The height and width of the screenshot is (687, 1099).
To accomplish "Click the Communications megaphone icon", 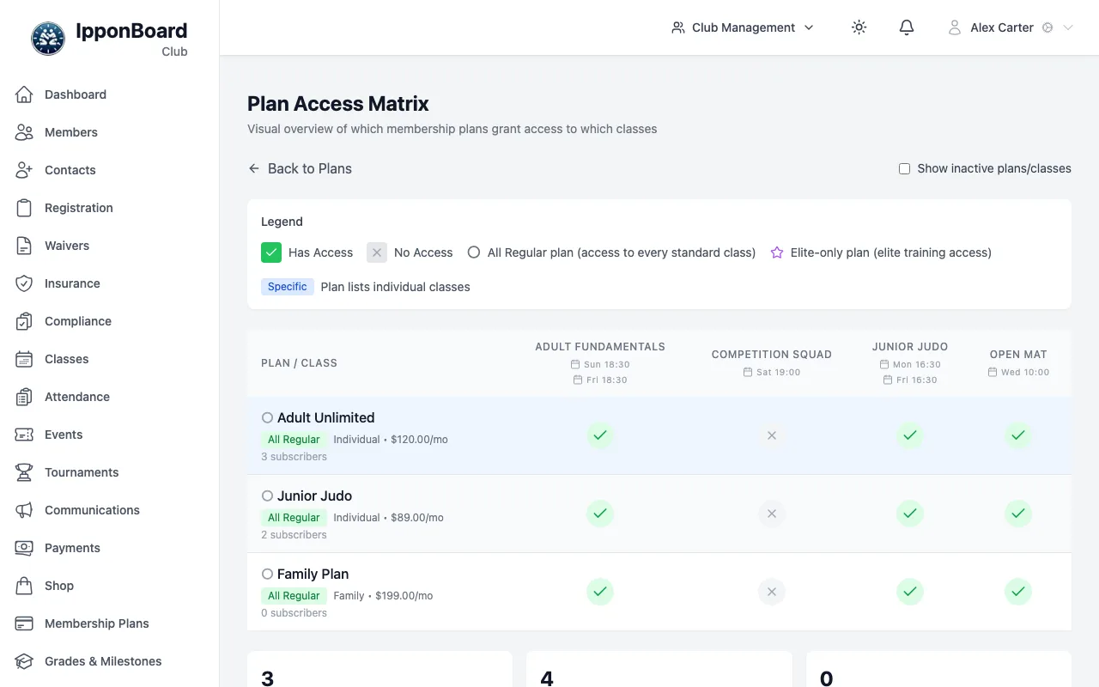I will (24, 510).
